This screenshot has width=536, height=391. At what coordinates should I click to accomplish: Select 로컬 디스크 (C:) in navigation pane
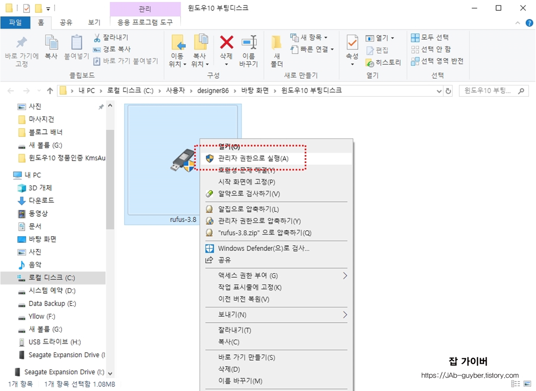pos(53,278)
